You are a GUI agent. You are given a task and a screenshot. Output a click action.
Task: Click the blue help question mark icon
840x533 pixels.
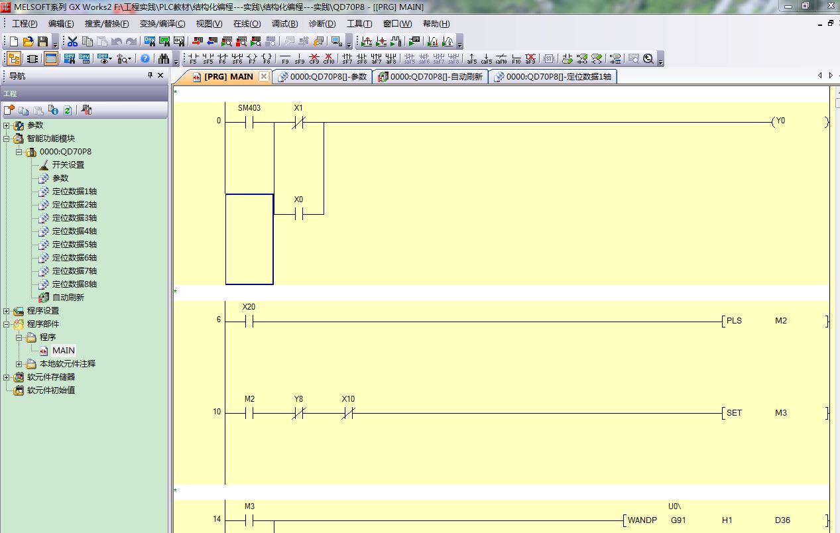145,58
